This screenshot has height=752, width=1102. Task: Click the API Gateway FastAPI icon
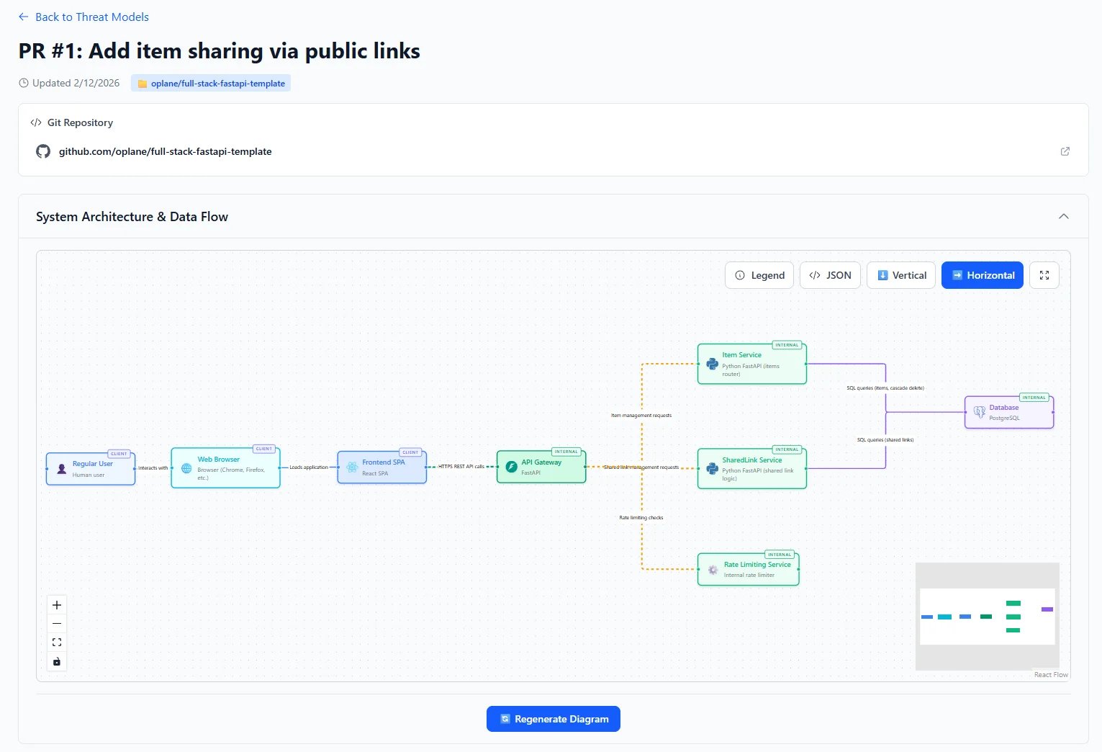511,467
